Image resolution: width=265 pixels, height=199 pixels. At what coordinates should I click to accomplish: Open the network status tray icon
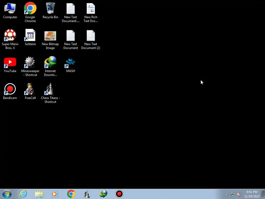pos(233,194)
